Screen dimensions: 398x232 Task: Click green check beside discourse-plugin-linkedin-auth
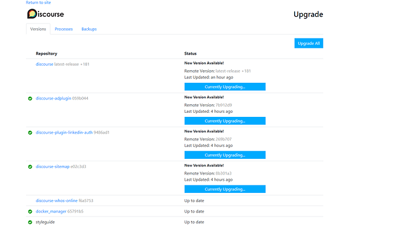pyautogui.click(x=30, y=133)
